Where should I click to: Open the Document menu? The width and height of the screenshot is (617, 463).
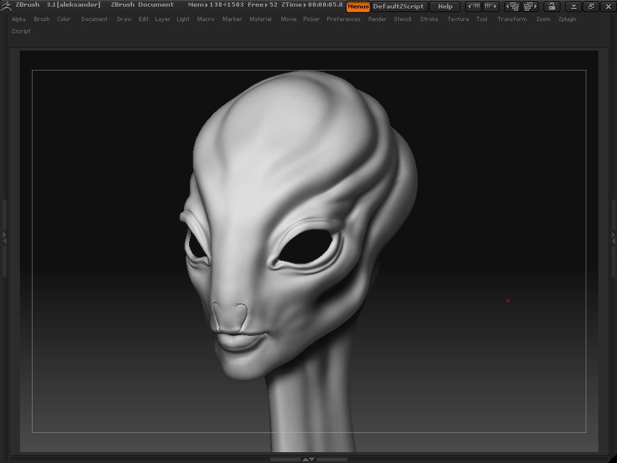95,19
